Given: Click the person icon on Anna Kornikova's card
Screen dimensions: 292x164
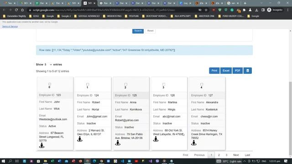Looking at the screenshot, I should (118, 143).
